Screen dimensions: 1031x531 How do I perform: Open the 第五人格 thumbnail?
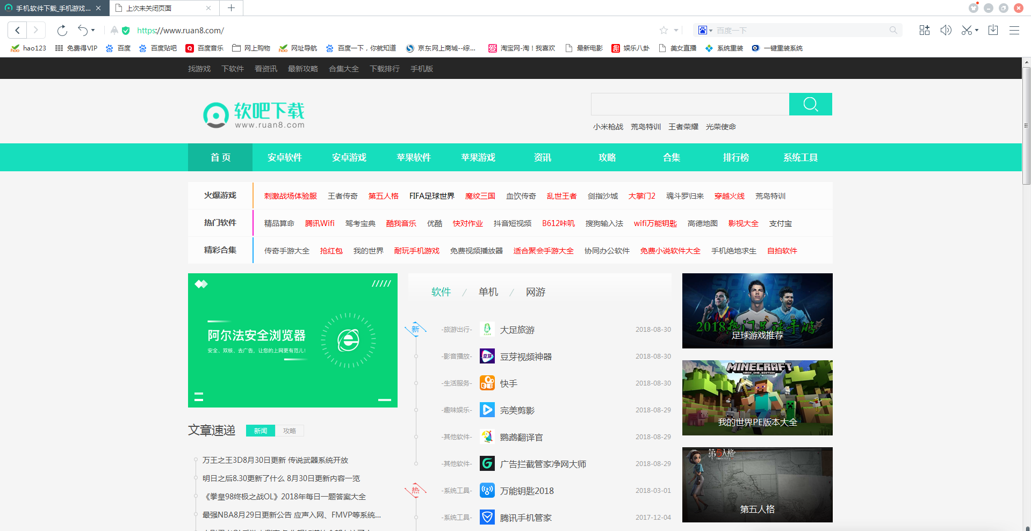758,485
